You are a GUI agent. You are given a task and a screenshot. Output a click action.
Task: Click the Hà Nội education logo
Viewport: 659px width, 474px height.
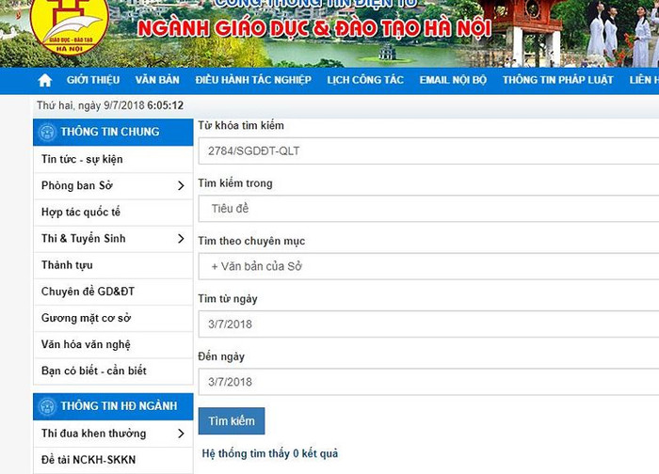(70, 27)
